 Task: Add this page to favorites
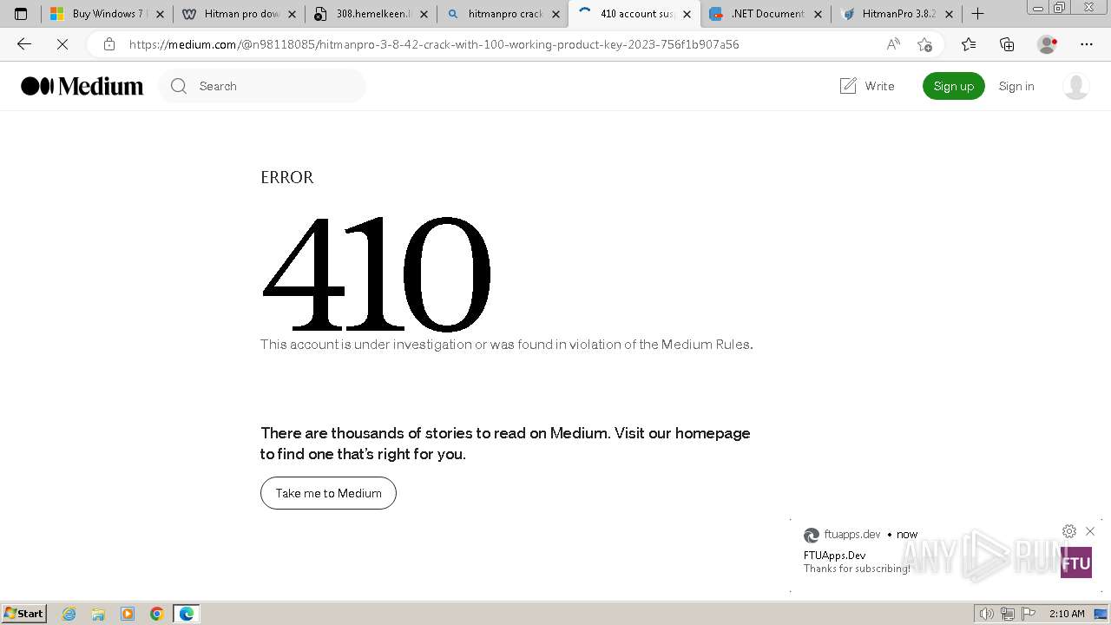925,44
